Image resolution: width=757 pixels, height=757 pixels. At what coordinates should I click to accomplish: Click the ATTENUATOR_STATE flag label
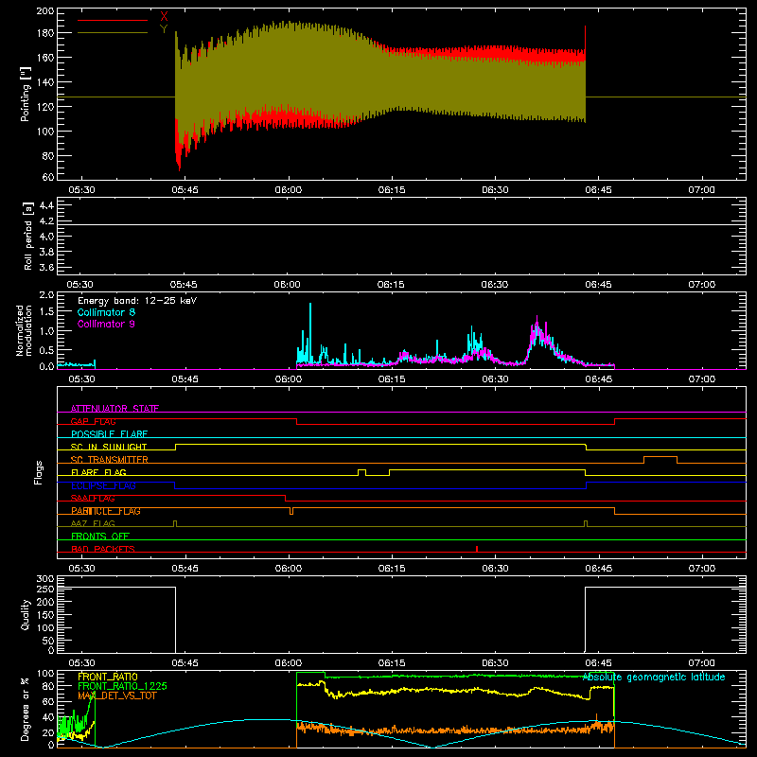(114, 409)
